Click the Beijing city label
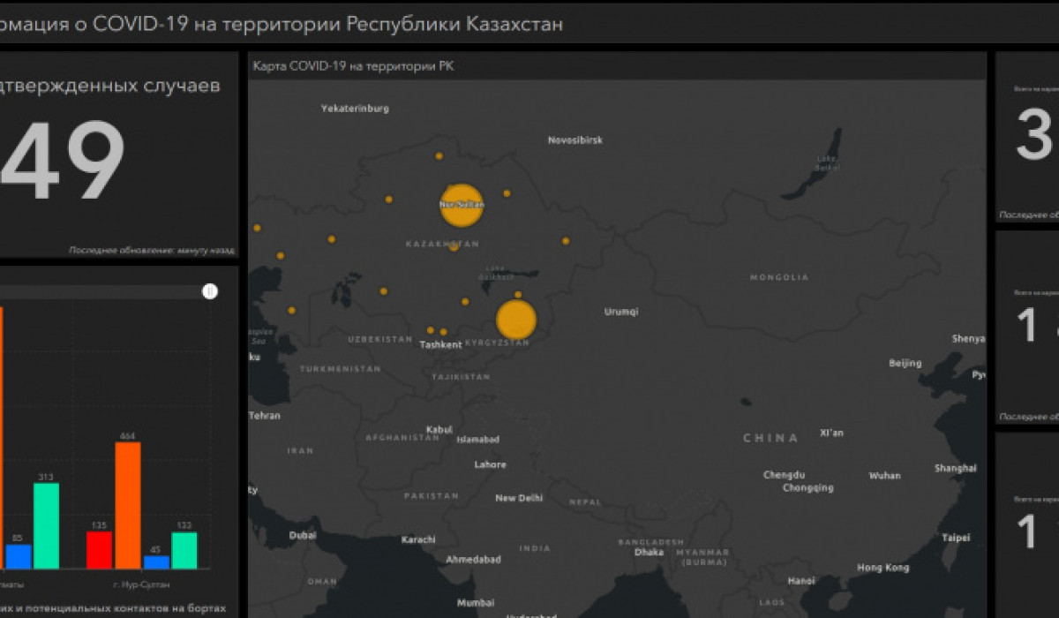The width and height of the screenshot is (1059, 618). 905,363
